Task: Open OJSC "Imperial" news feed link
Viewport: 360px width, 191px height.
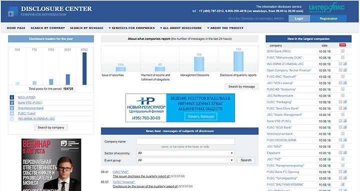Action: (x=124, y=182)
